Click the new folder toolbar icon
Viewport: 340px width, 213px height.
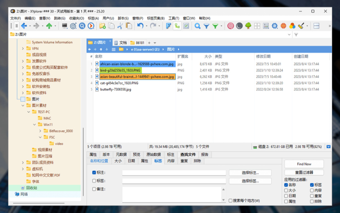tap(102, 26)
